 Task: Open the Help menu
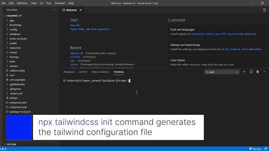[71, 3]
